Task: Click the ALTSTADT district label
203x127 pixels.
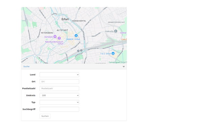Action: coord(62,30)
